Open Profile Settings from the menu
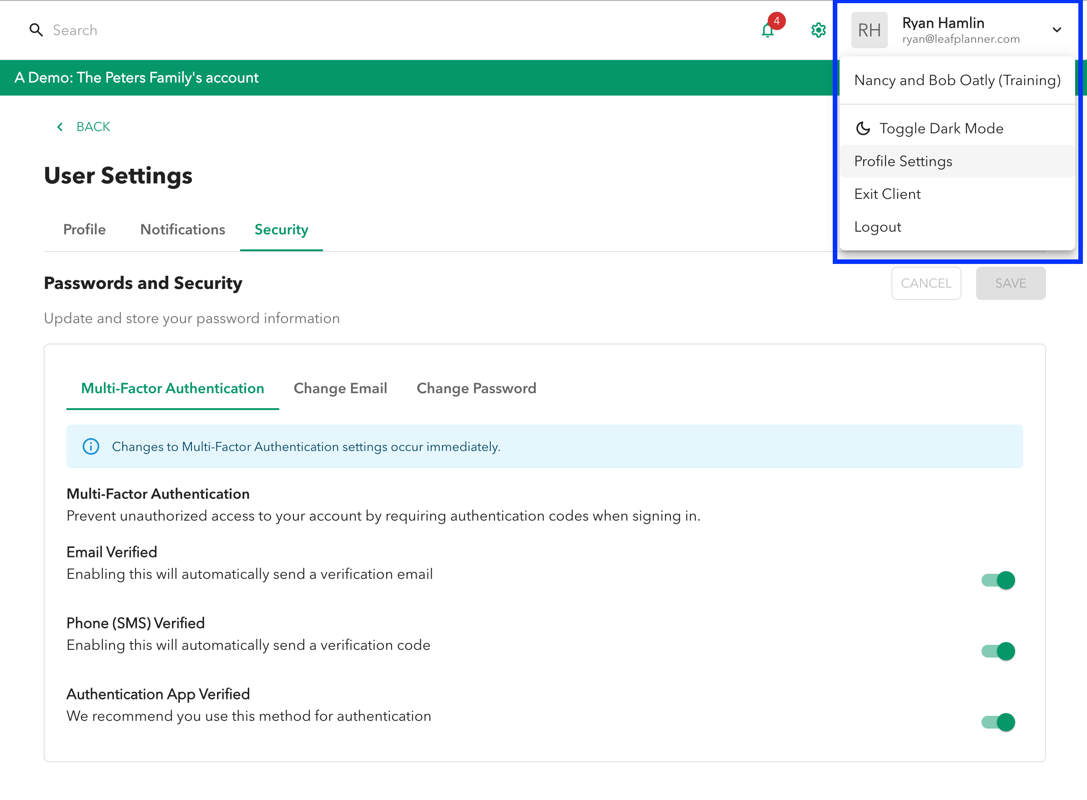Image resolution: width=1087 pixels, height=800 pixels. (957, 161)
